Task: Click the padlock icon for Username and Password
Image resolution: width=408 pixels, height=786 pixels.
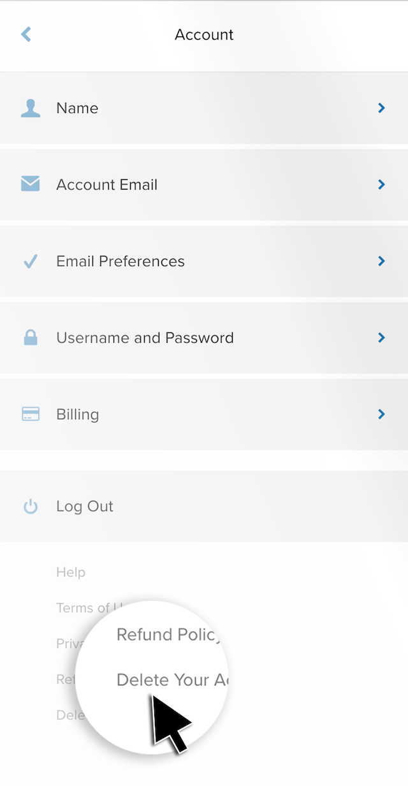Action: click(x=30, y=338)
